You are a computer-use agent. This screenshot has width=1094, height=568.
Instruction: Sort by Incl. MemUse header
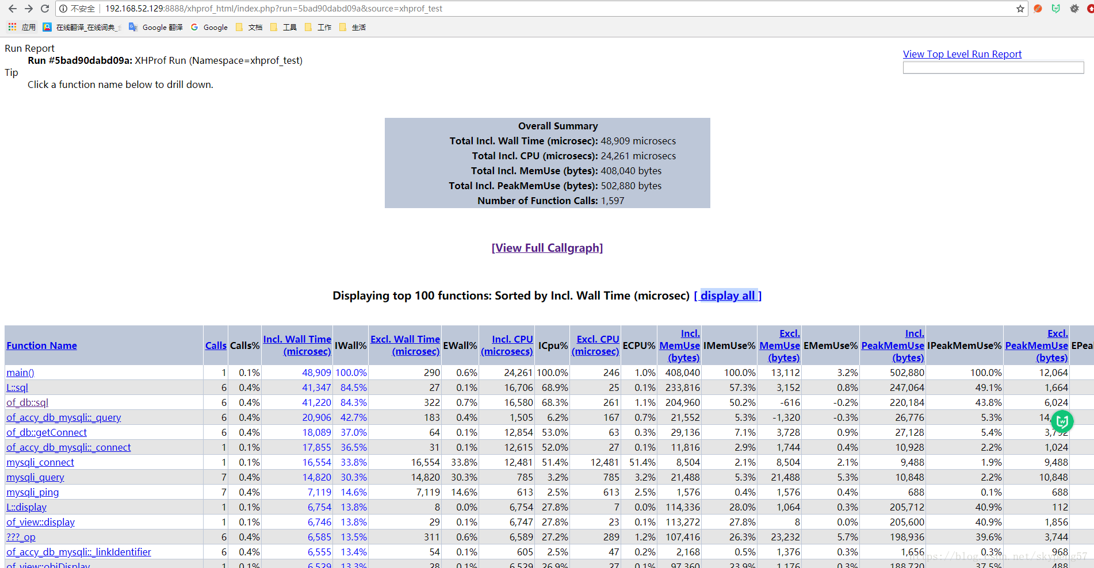(x=680, y=346)
